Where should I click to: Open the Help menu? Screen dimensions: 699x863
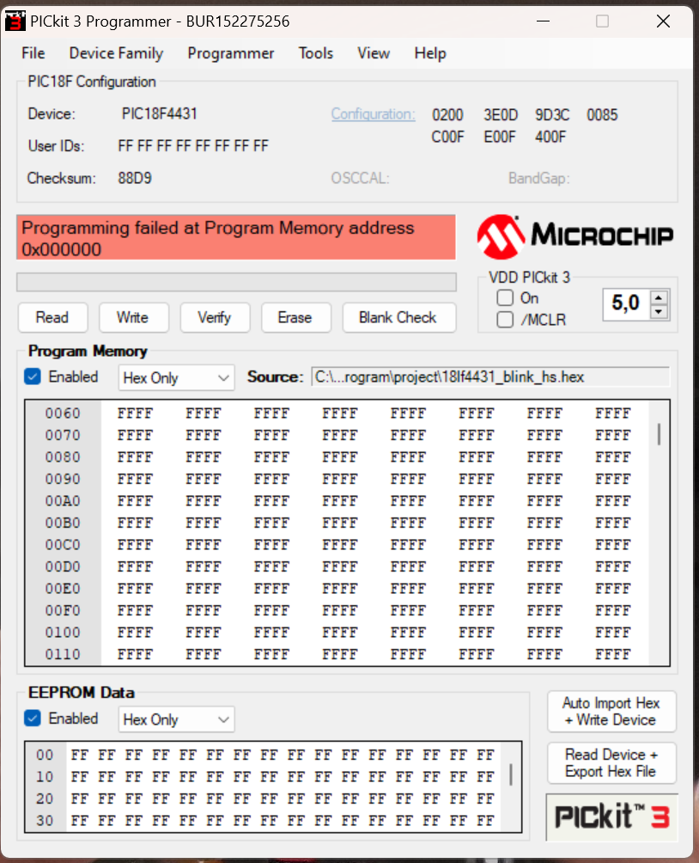430,53
